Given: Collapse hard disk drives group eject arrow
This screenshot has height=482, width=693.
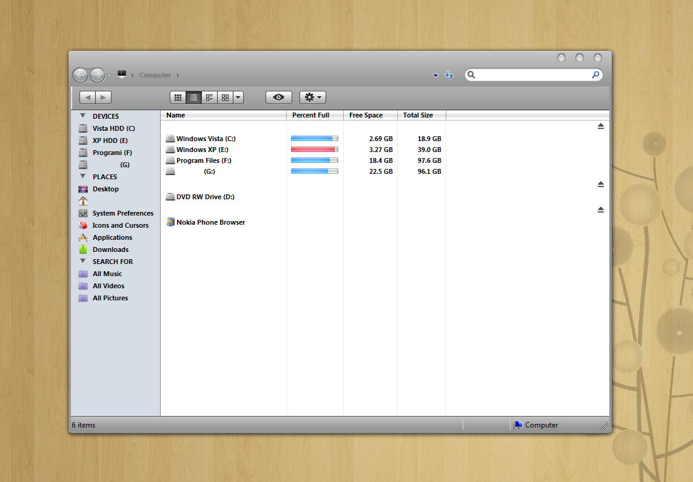Looking at the screenshot, I should point(601,126).
